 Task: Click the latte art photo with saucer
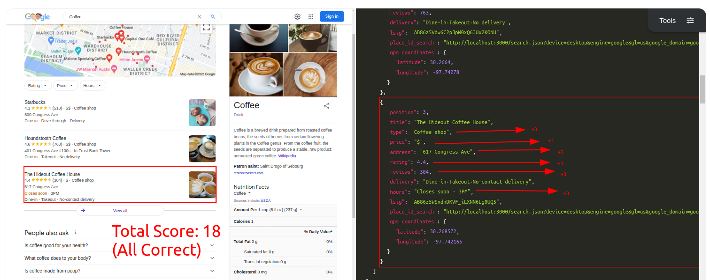[x=256, y=75]
